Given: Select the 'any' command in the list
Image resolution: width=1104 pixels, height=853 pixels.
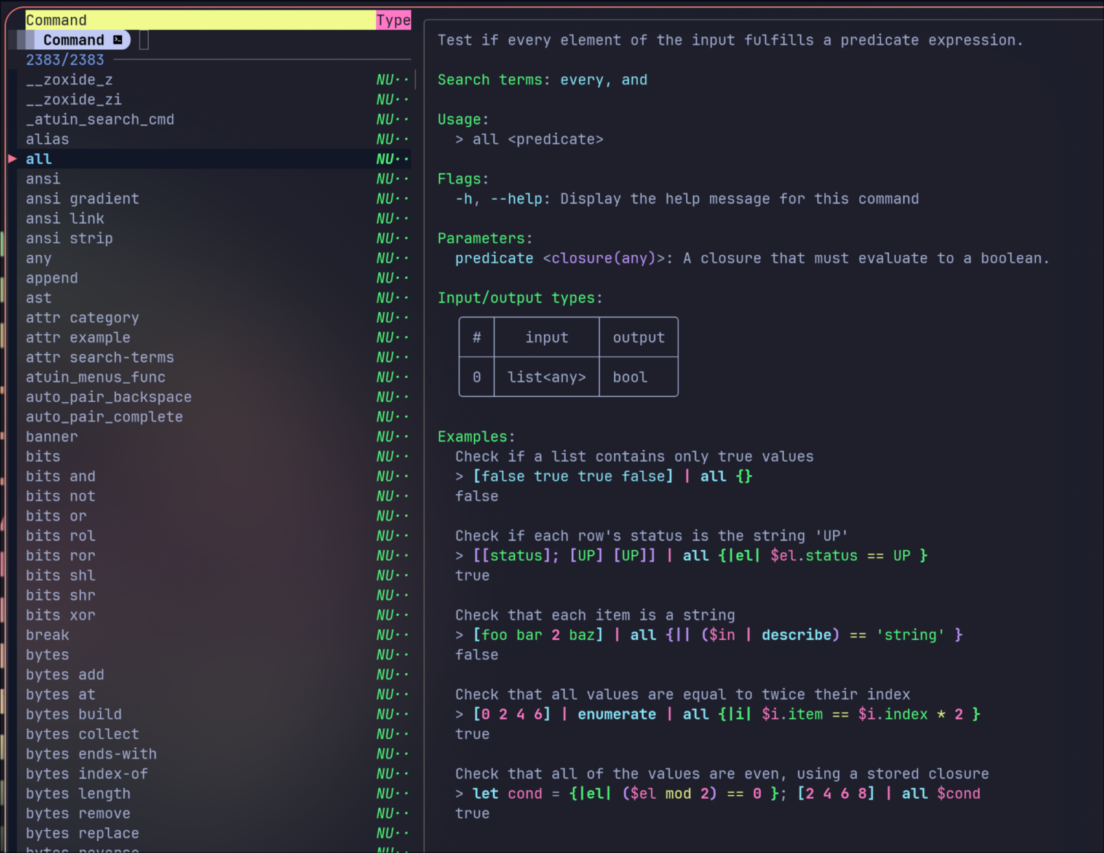Looking at the screenshot, I should (39, 258).
